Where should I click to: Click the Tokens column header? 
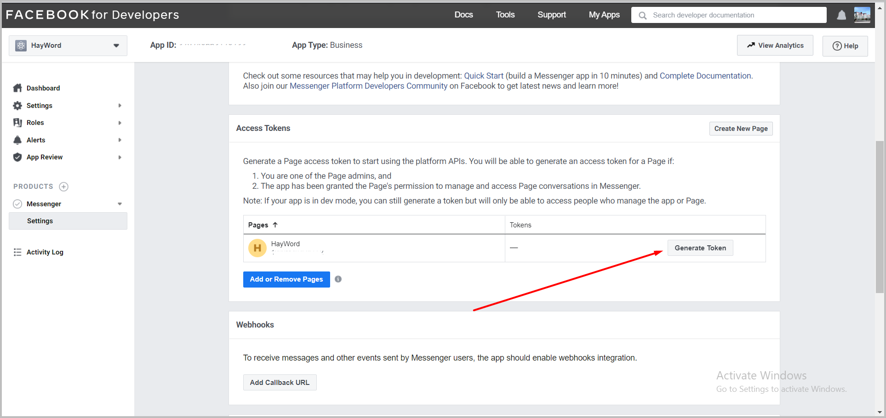[520, 225]
